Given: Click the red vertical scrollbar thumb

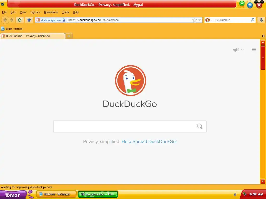Looking at the screenshot, I should pos(263,58).
